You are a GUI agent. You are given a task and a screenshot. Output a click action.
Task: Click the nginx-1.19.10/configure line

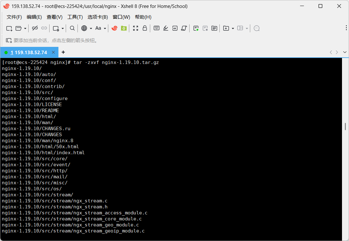[35, 98]
